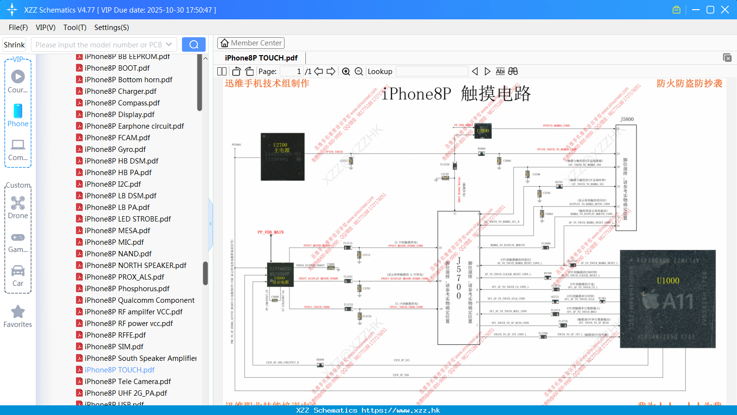Open iPhone8P Gyro.pdf
The height and width of the screenshot is (415, 737).
pyautogui.click(x=115, y=149)
